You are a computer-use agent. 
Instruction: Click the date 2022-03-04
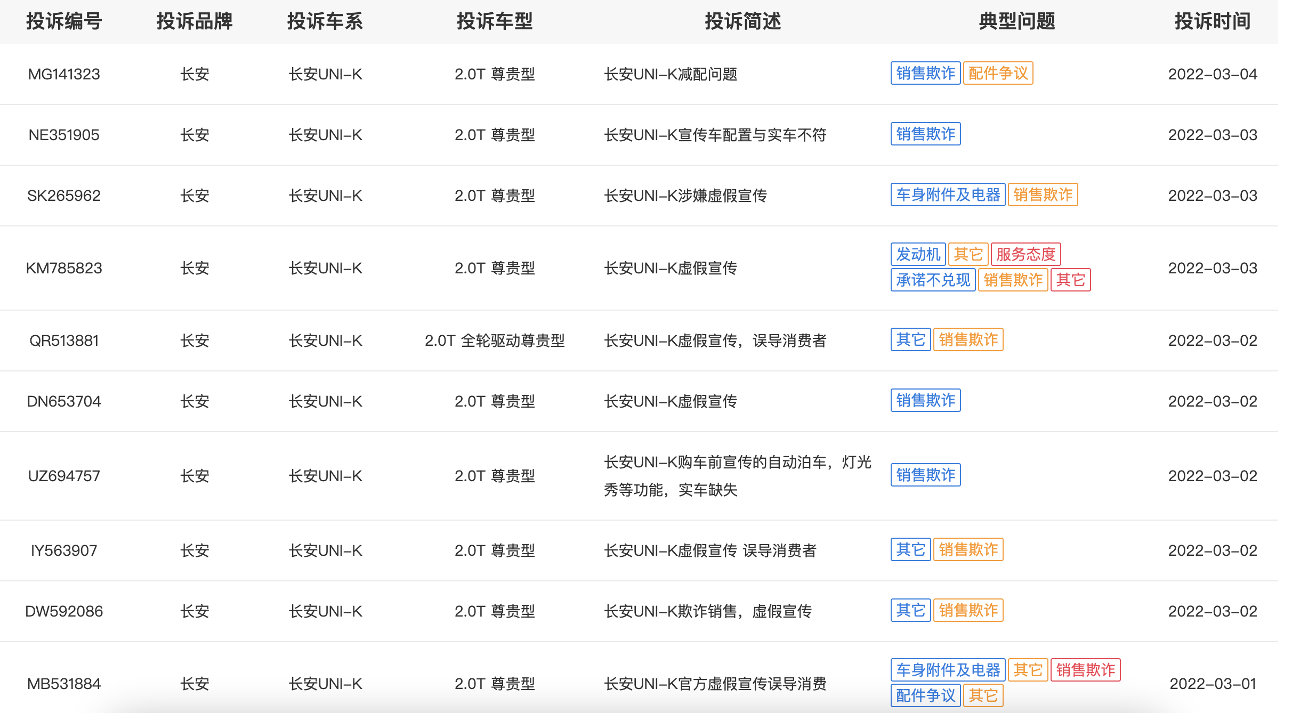[1213, 74]
